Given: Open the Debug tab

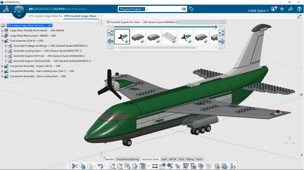Looking at the screenshot, I should pyautogui.click(x=190, y=159).
